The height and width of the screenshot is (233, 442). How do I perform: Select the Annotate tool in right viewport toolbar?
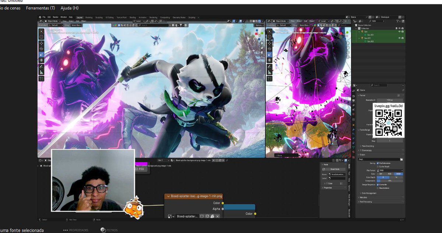(x=270, y=67)
